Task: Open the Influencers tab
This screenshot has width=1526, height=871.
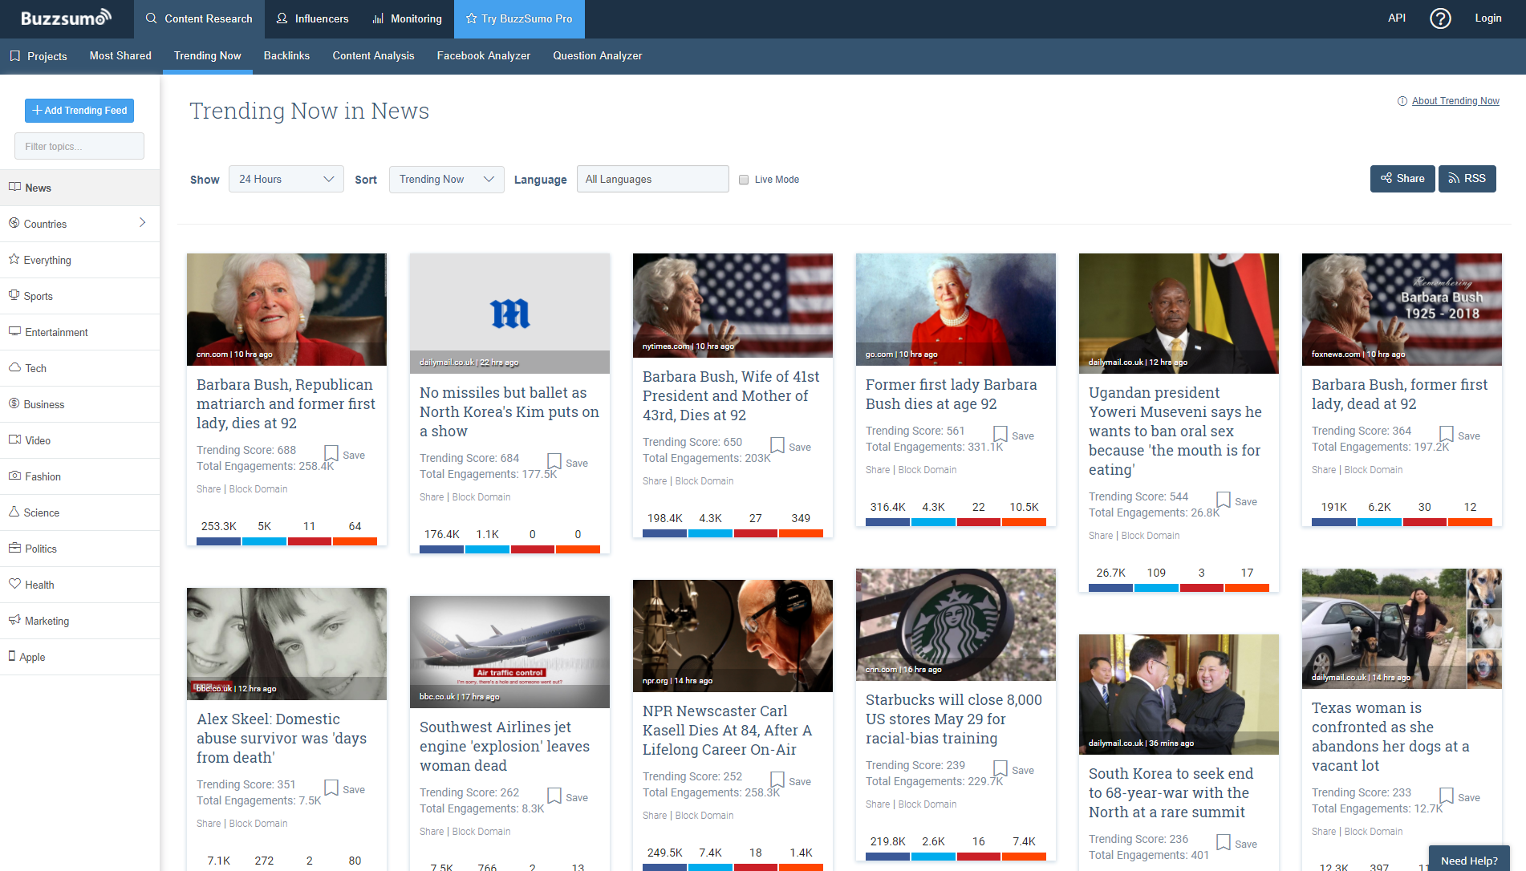Action: pyautogui.click(x=312, y=18)
